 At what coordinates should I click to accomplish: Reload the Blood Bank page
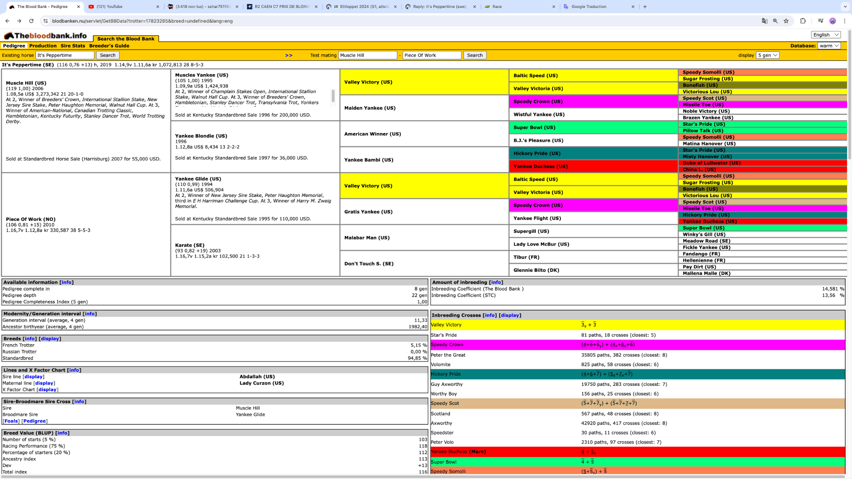31,21
